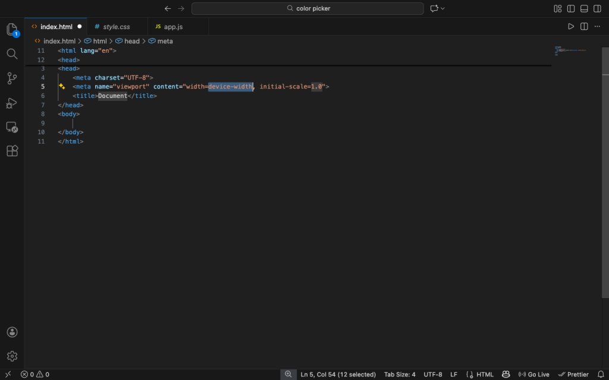Viewport: 609px width, 380px height.
Task: Click the AI sparkle code action icon
Action: 62,87
